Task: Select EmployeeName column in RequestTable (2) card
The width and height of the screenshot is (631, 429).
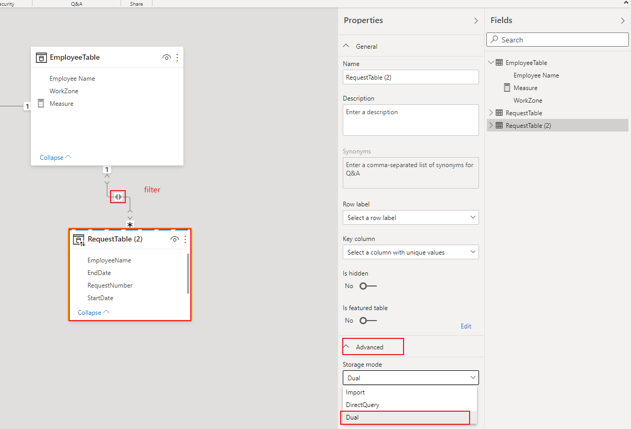Action: (110, 260)
